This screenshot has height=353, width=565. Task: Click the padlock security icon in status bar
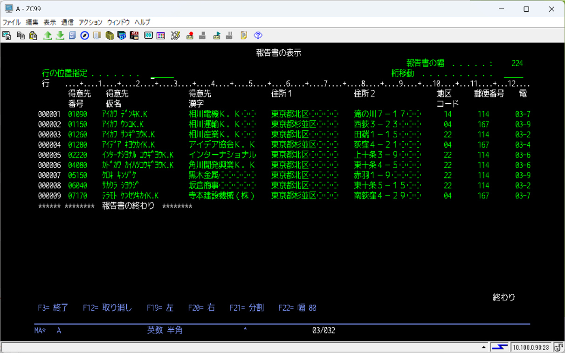tap(558, 347)
